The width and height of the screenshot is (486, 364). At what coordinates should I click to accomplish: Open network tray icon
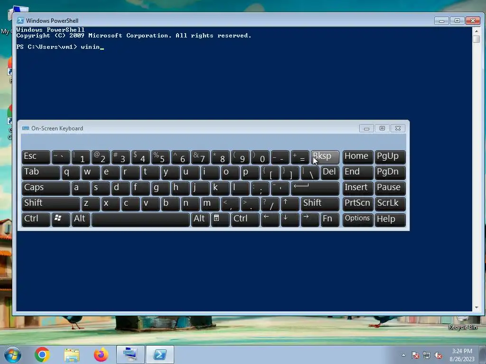tap(427, 355)
